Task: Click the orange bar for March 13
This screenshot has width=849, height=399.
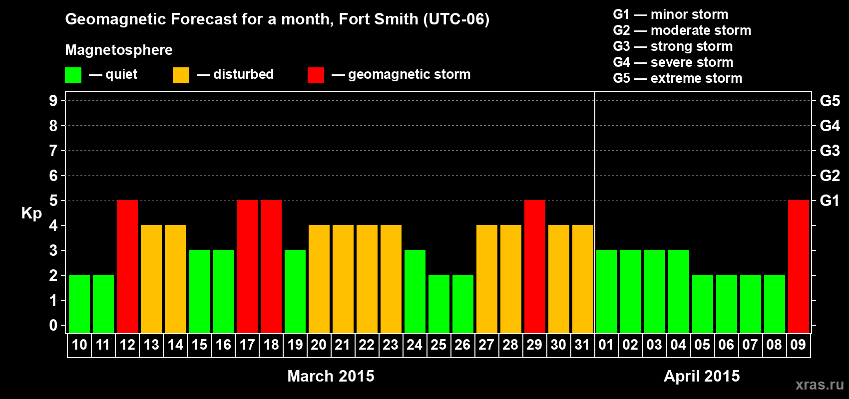Action: (x=151, y=279)
